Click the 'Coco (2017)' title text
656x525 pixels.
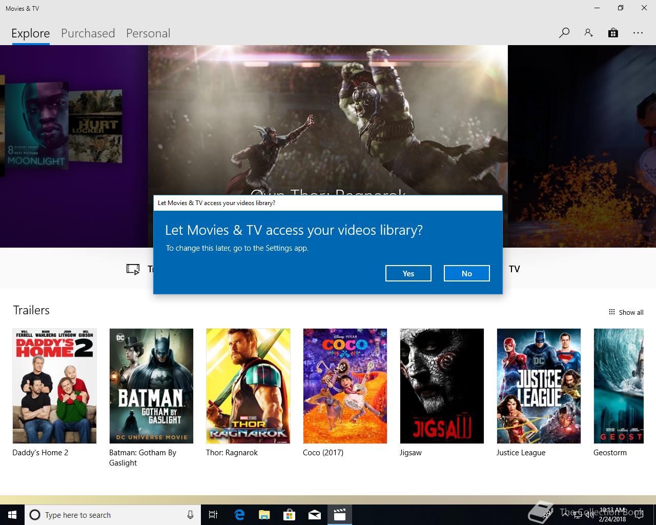pyautogui.click(x=323, y=453)
